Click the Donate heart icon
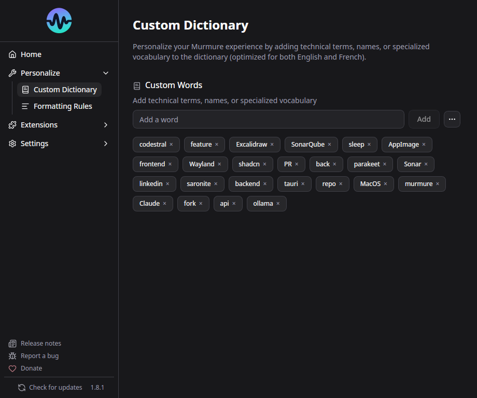The image size is (477, 398). (x=11, y=368)
